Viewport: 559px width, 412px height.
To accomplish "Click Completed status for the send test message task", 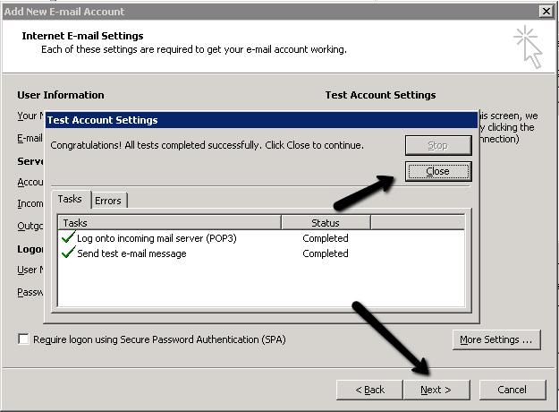I will pyautogui.click(x=326, y=254).
